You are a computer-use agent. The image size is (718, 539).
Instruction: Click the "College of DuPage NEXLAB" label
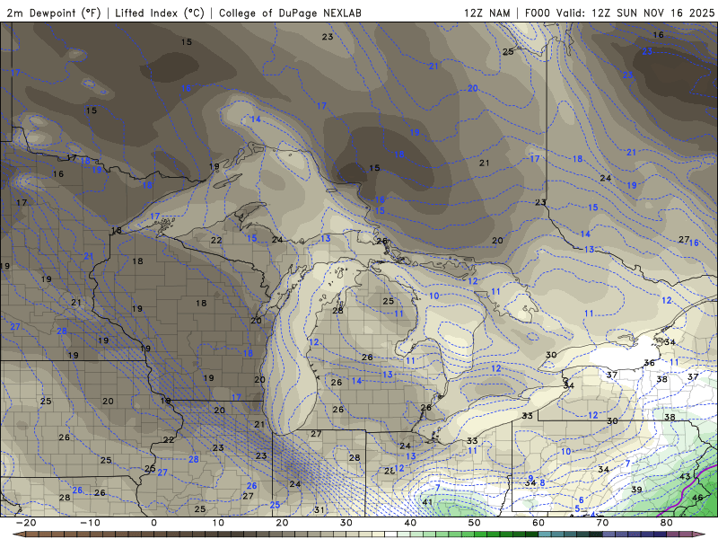290,13
